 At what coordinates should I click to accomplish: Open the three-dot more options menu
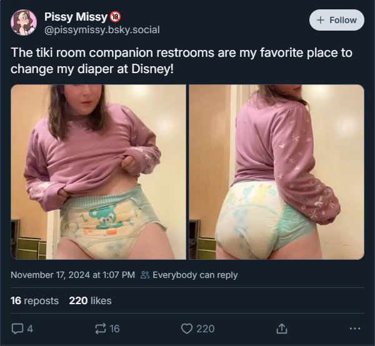pyautogui.click(x=355, y=329)
